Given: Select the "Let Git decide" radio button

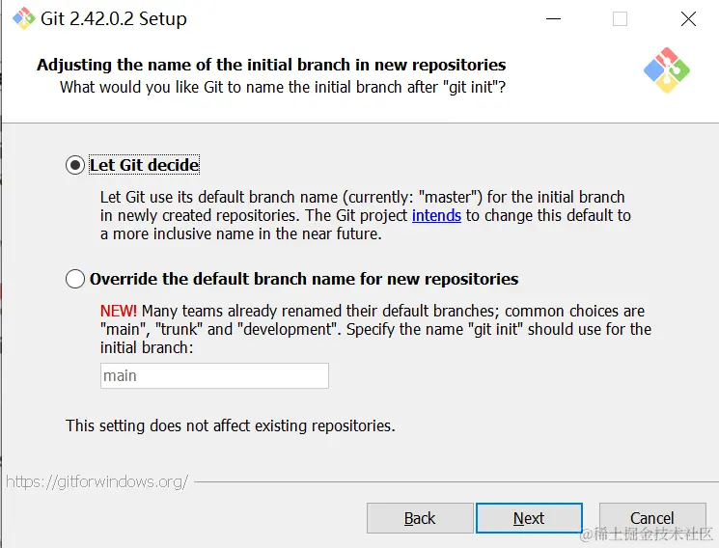Looking at the screenshot, I should (75, 165).
